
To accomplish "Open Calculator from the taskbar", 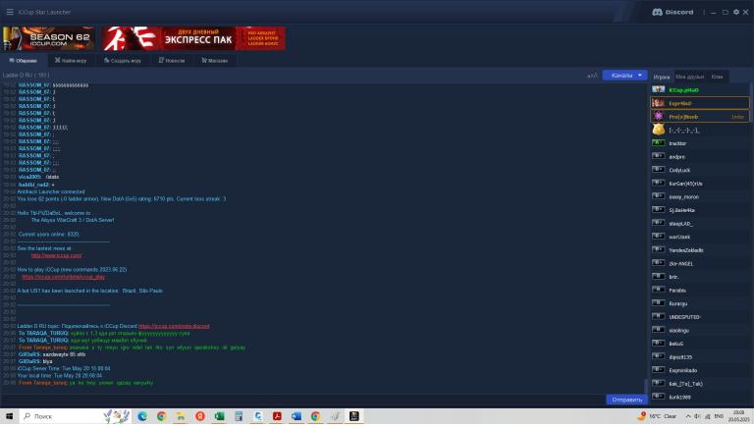I will click(x=239, y=416).
